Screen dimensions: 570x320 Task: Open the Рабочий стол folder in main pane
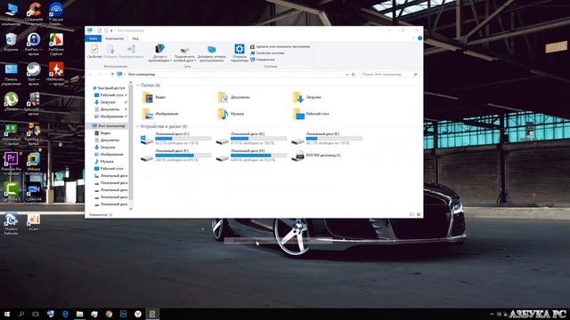[x=311, y=114]
